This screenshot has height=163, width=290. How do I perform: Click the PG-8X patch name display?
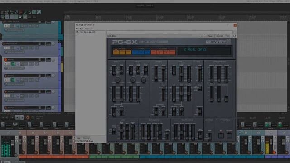coord(204,51)
